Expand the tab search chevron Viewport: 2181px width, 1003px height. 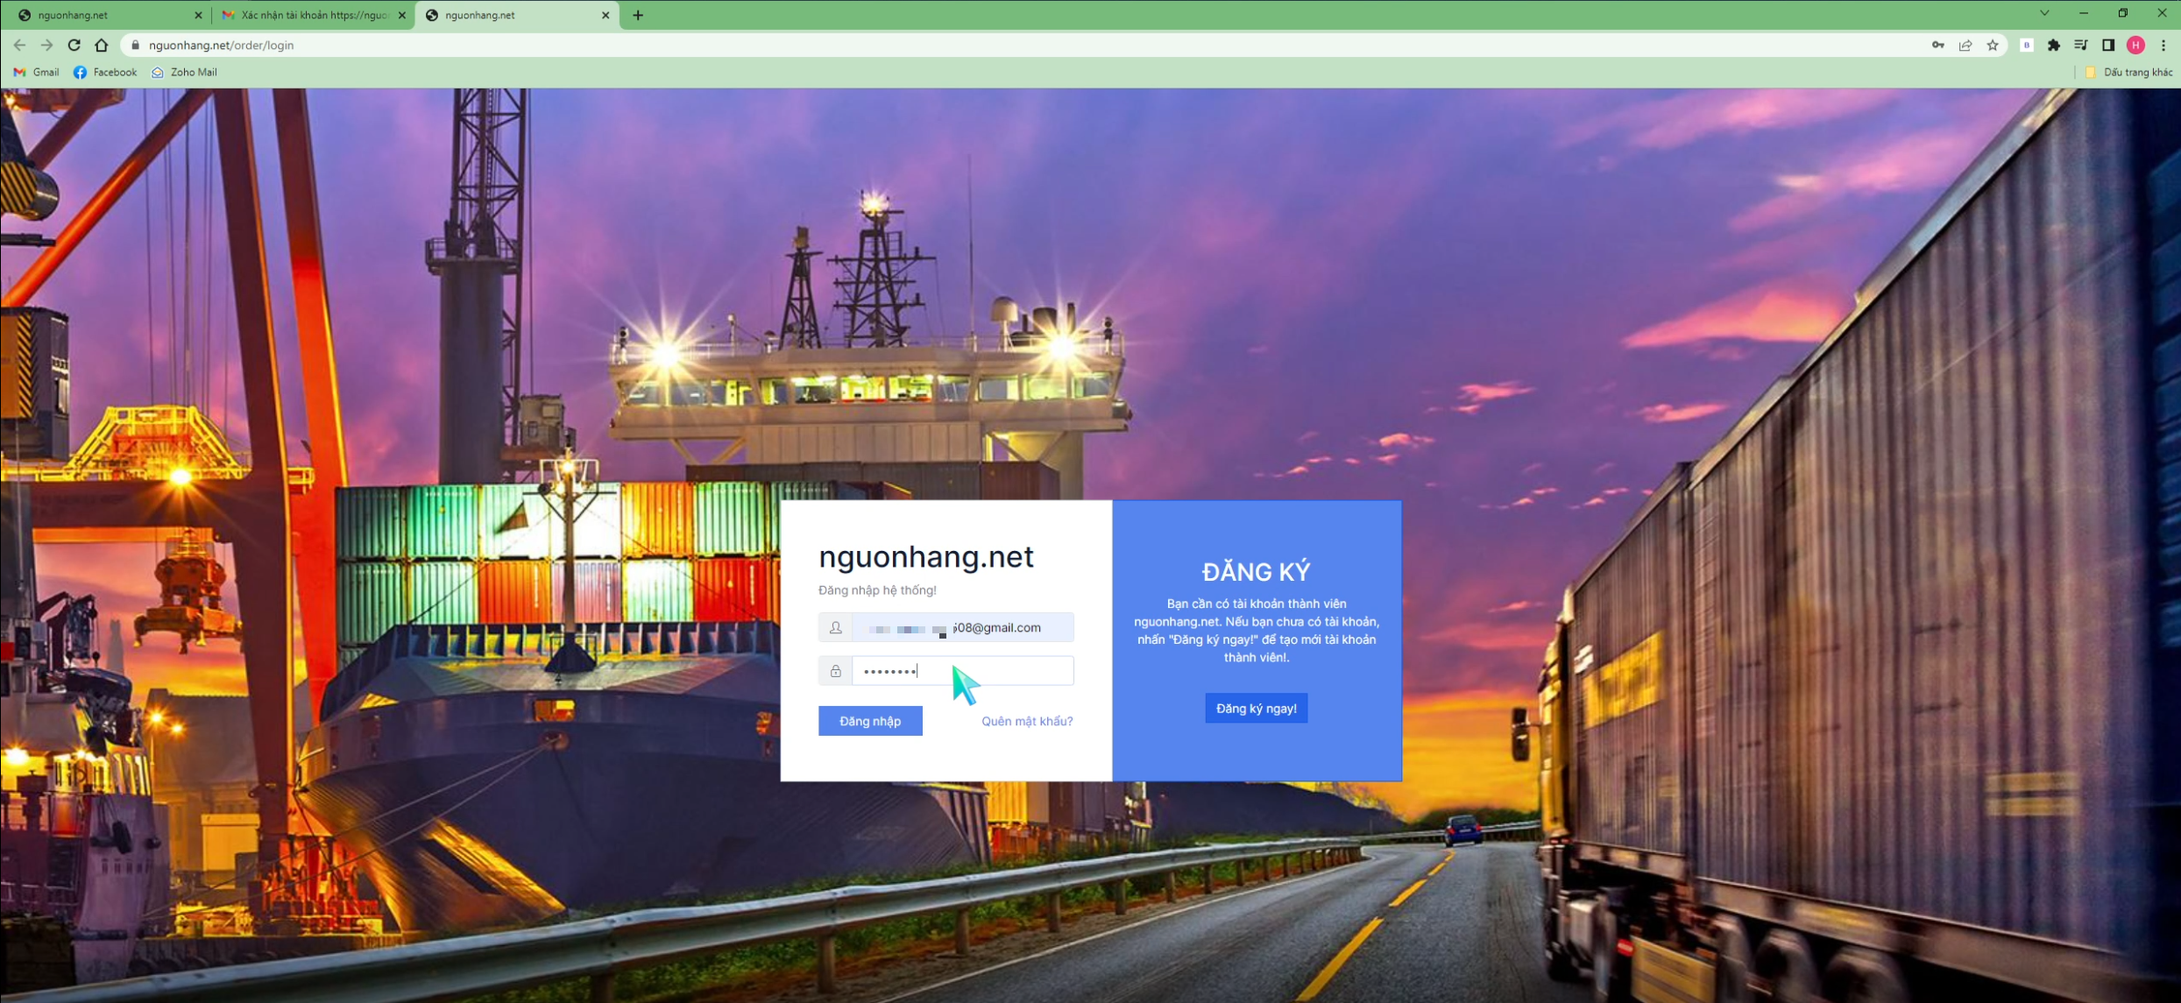2044,13
